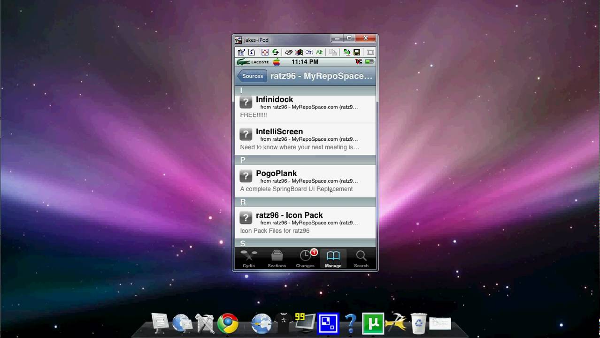
Task: Click the rainbow Apple logo in status bar
Action: (x=277, y=62)
